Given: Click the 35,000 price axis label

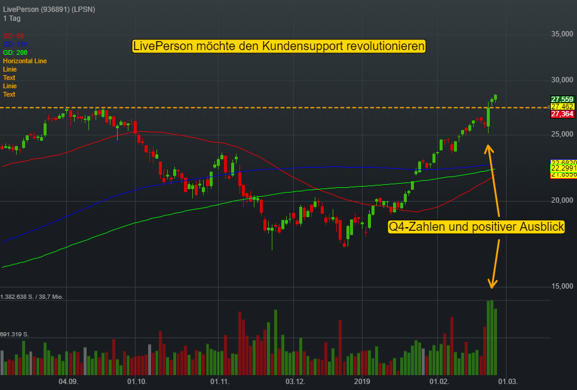Looking at the screenshot, I should click(x=562, y=34).
